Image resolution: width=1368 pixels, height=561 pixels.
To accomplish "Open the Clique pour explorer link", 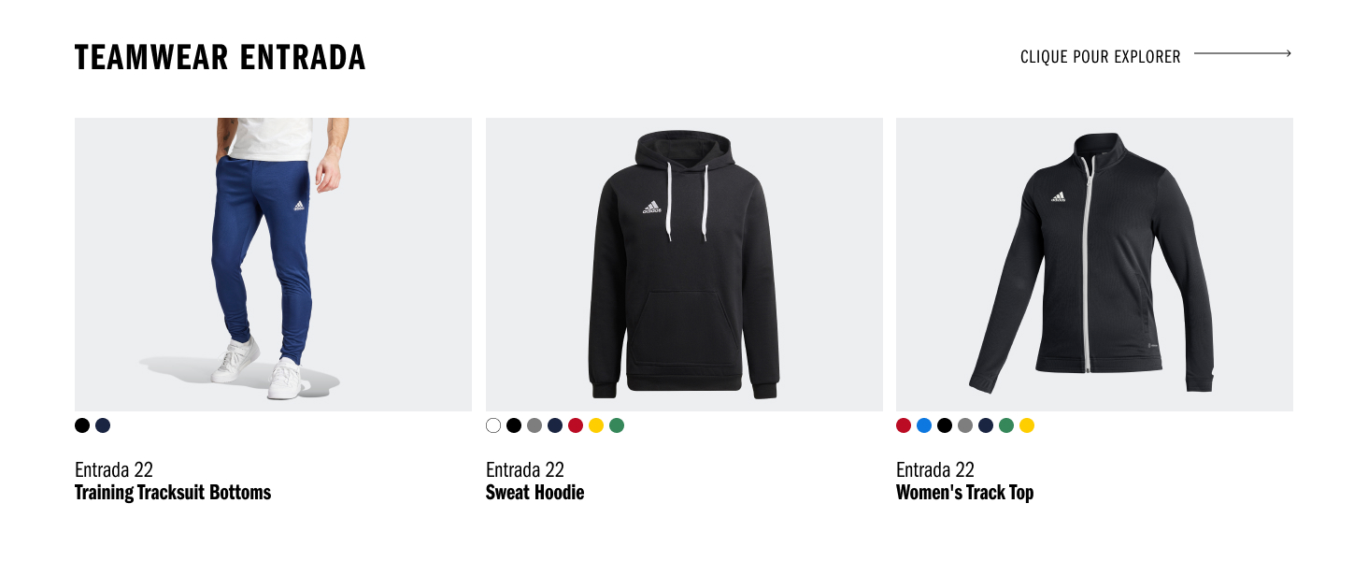I will coord(1101,57).
